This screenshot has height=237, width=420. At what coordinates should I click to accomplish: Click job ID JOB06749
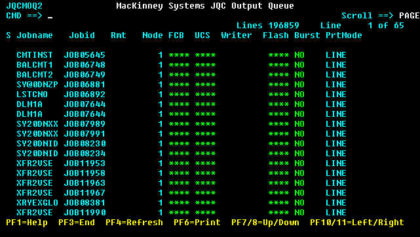pyautogui.click(x=85, y=75)
